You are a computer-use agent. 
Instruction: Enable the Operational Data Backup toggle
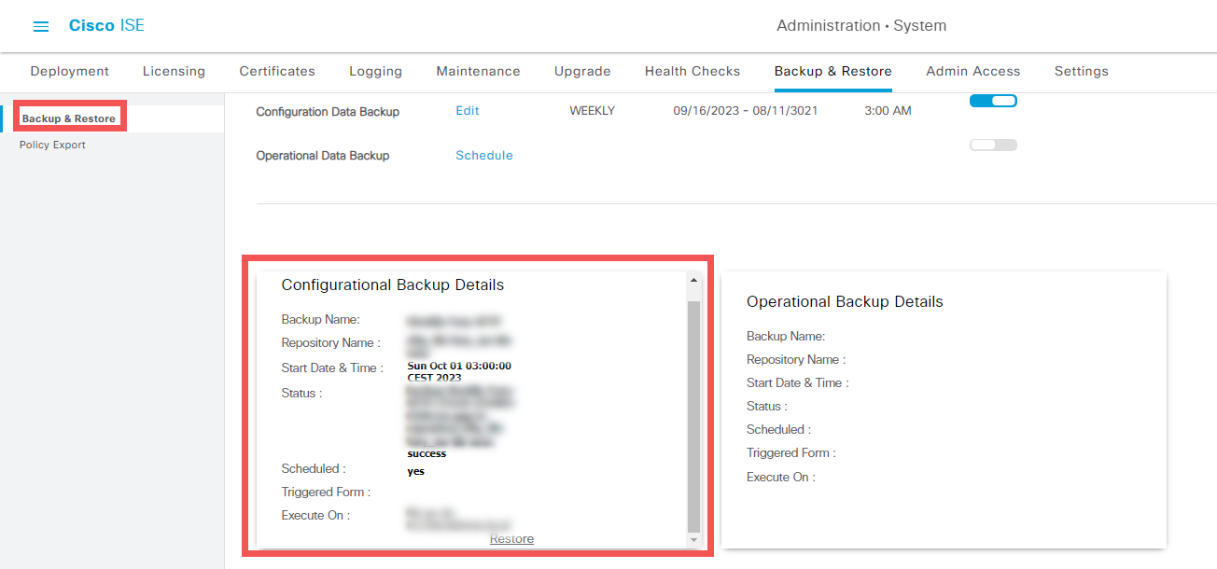(x=993, y=146)
